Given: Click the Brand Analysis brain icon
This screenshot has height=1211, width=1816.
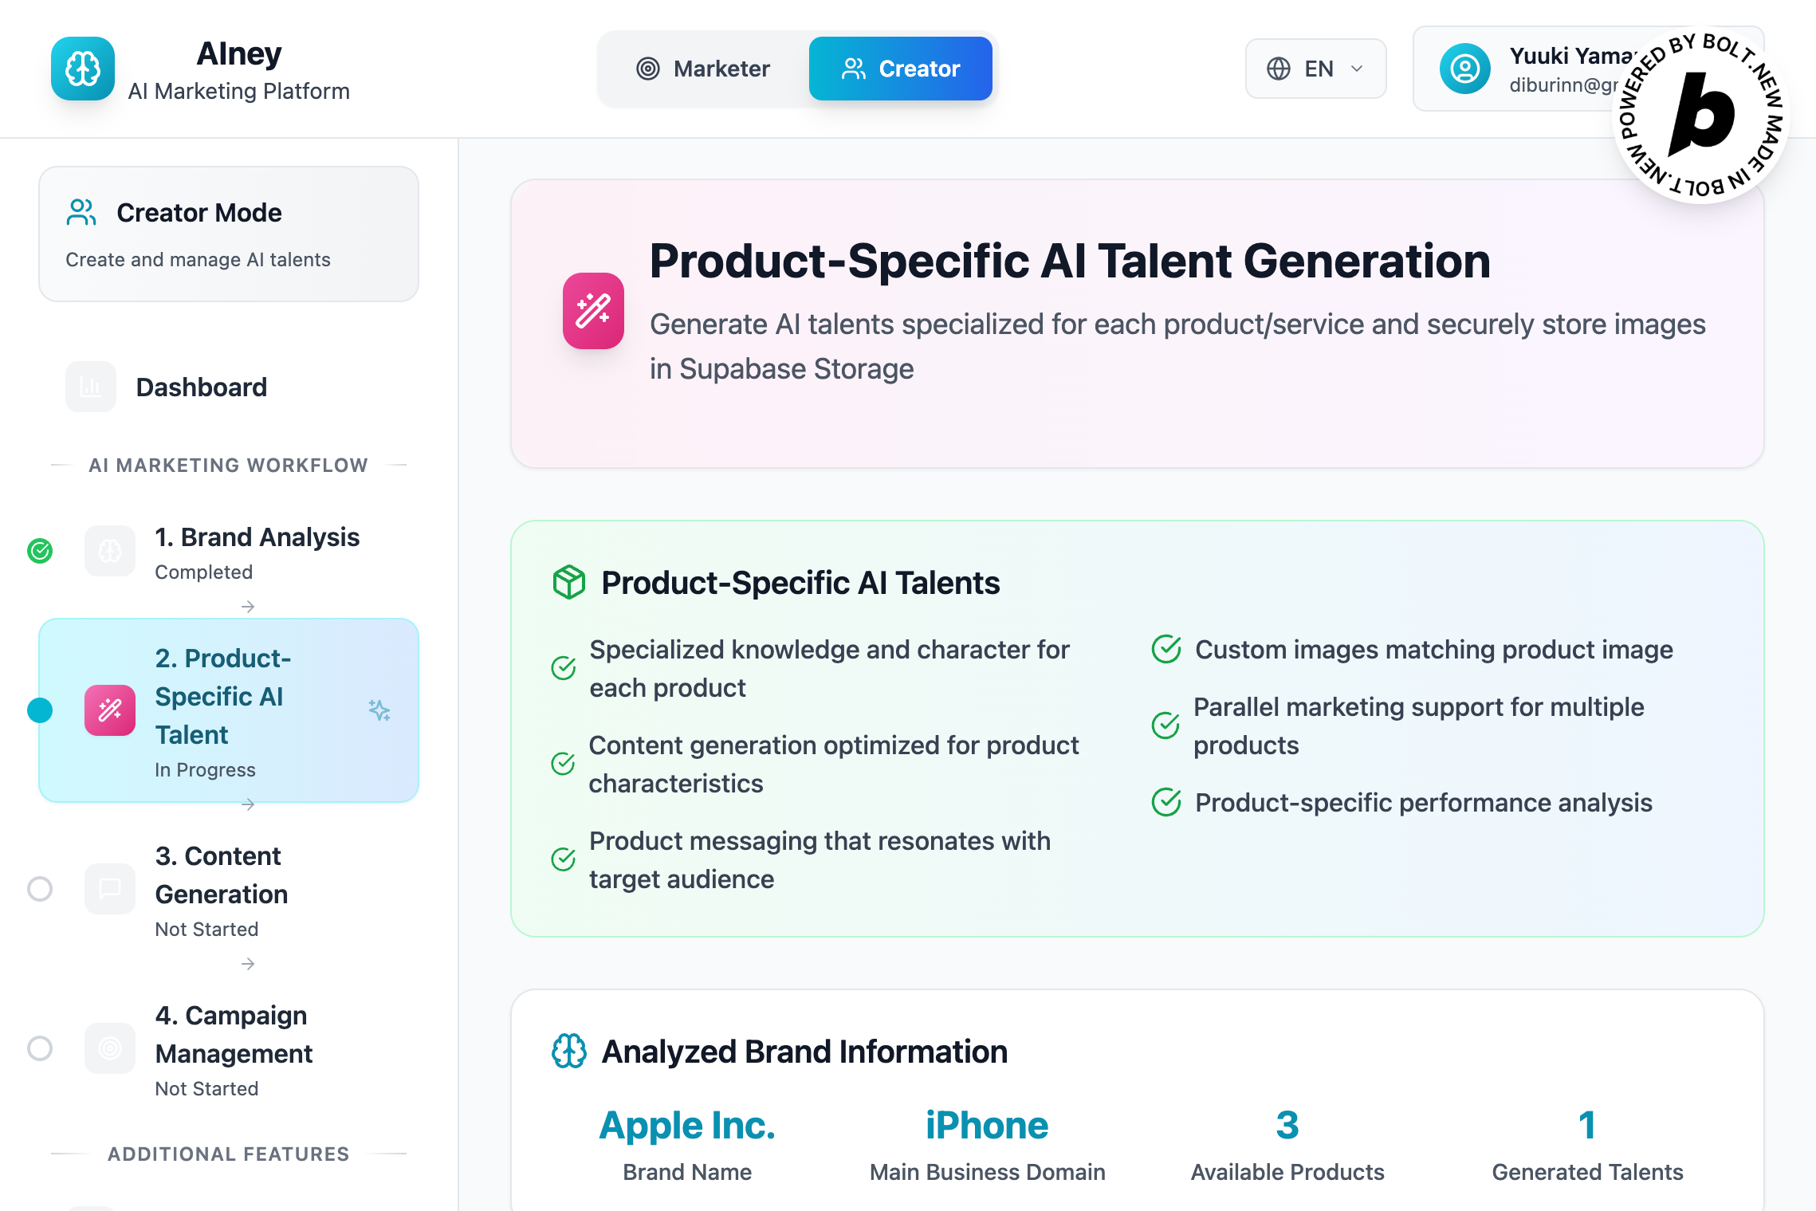Looking at the screenshot, I should (110, 551).
